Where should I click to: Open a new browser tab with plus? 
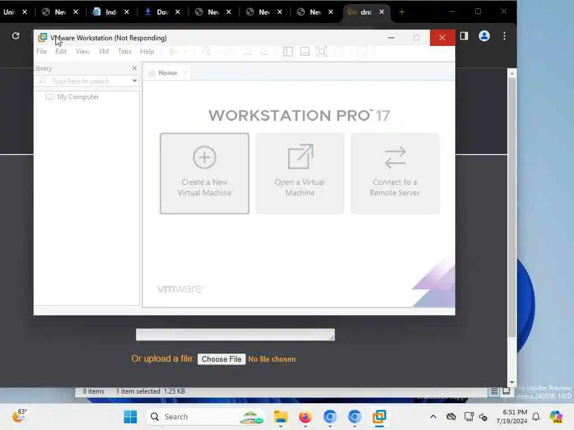tap(402, 12)
